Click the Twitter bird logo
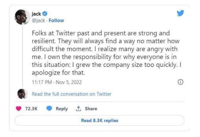 coord(180,13)
